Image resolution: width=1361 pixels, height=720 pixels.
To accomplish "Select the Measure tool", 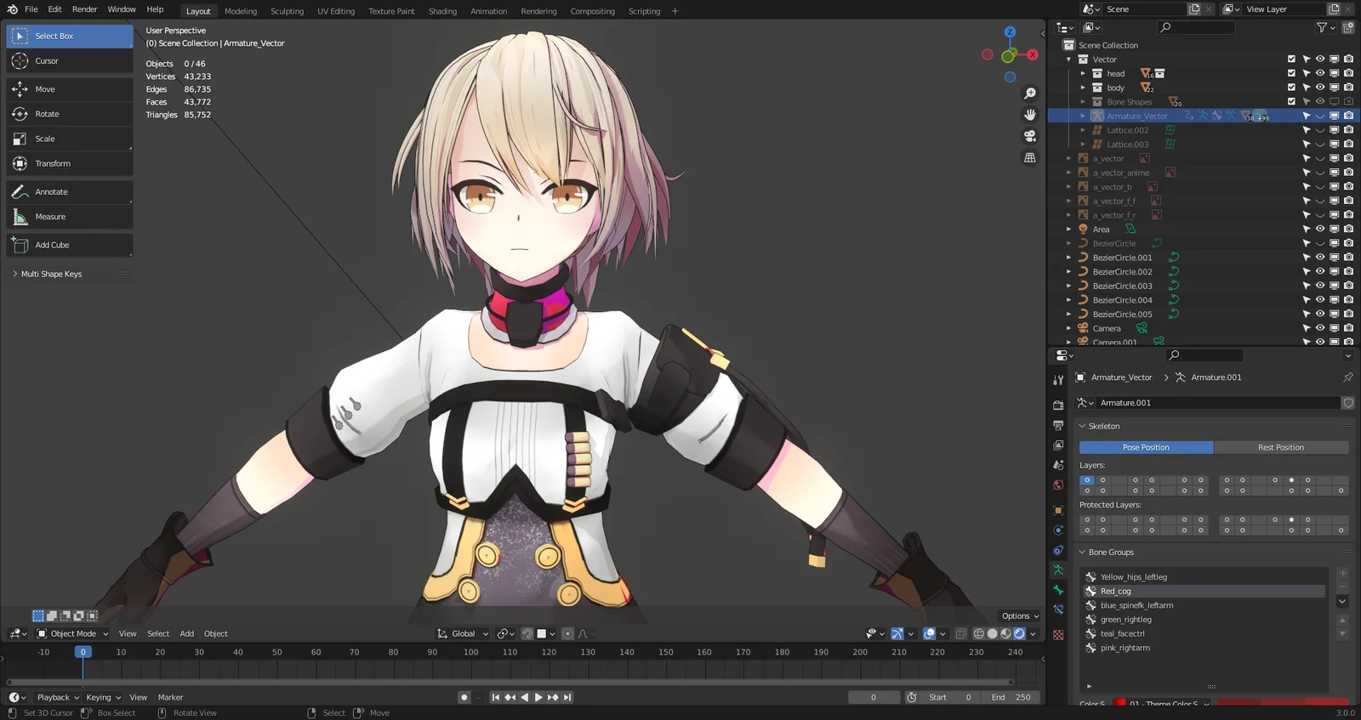I will [70, 217].
